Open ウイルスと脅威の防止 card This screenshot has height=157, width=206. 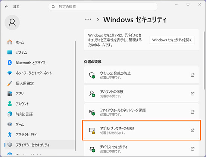pos(142,75)
